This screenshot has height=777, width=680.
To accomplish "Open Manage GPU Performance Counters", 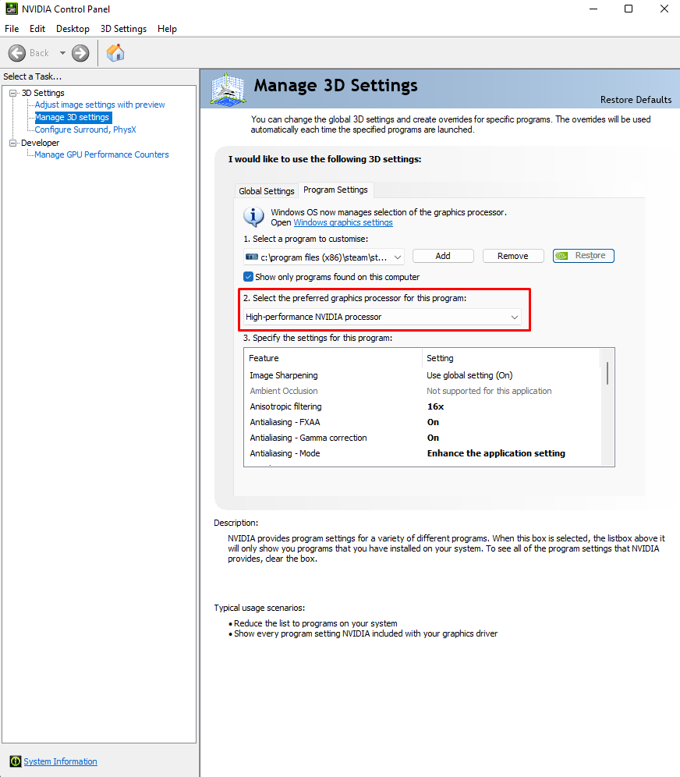I will (101, 154).
